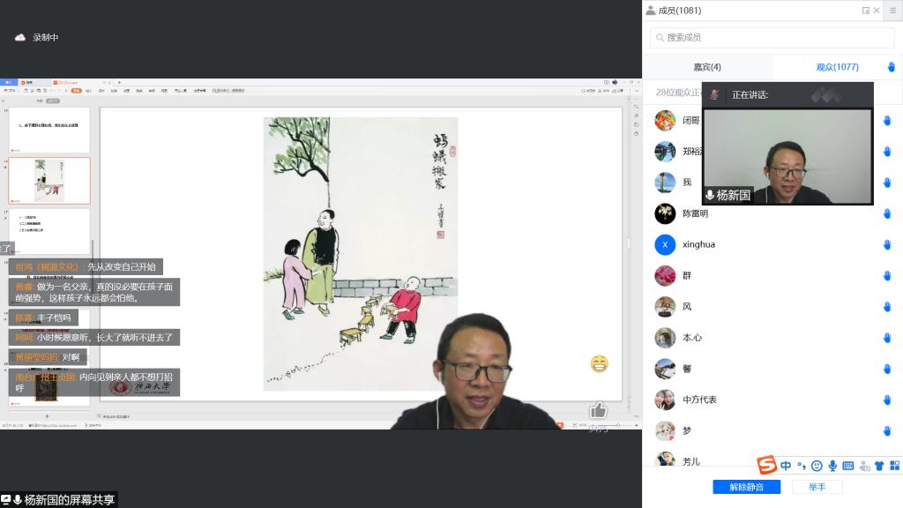
Task: Select member 陈雷明 in audience list
Action: [772, 213]
